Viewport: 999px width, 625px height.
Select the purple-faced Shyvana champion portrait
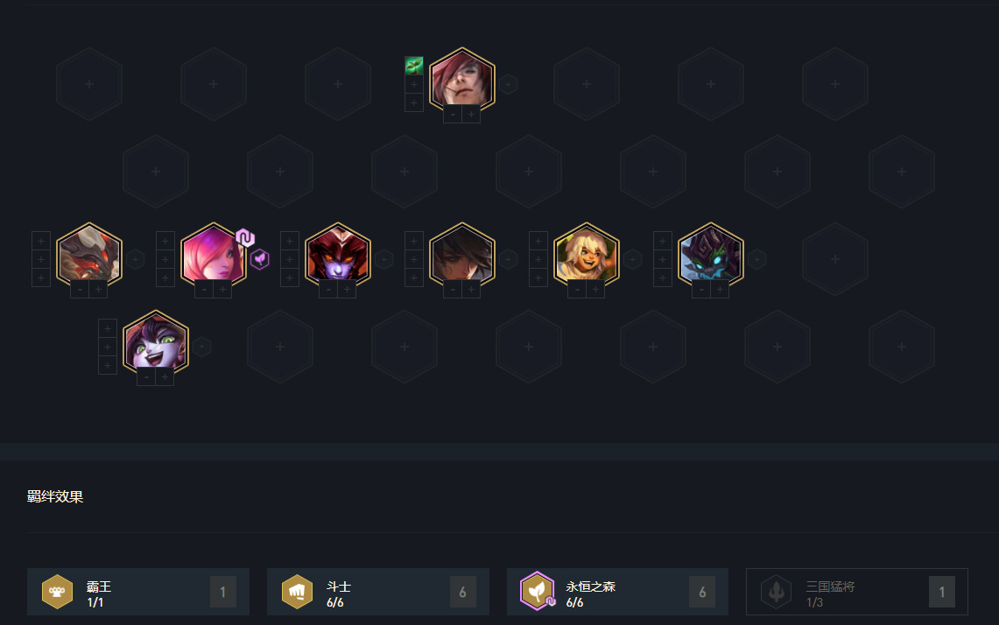338,256
